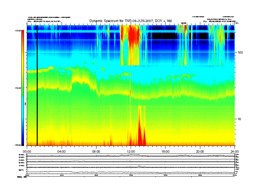
Task: Click the black vertical data-gap line in spectrogram
Action: tap(37, 85)
